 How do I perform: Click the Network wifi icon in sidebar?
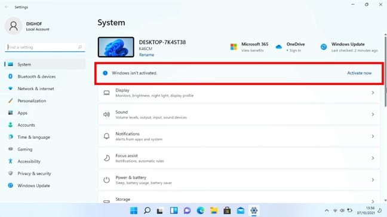(10, 88)
